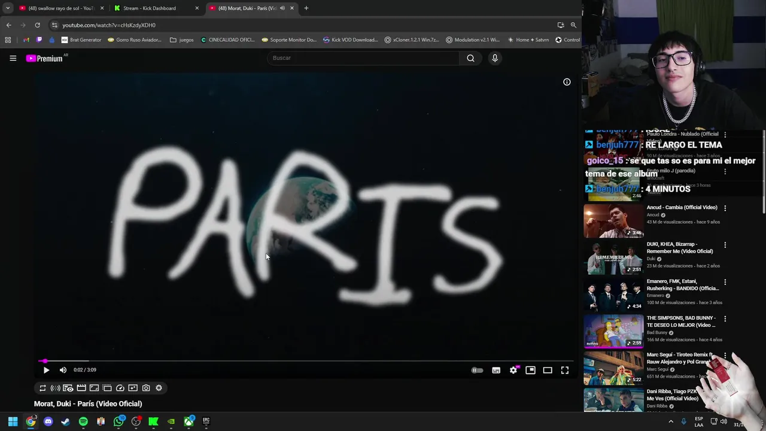Close the Kick Dashboard tab

pos(197,8)
